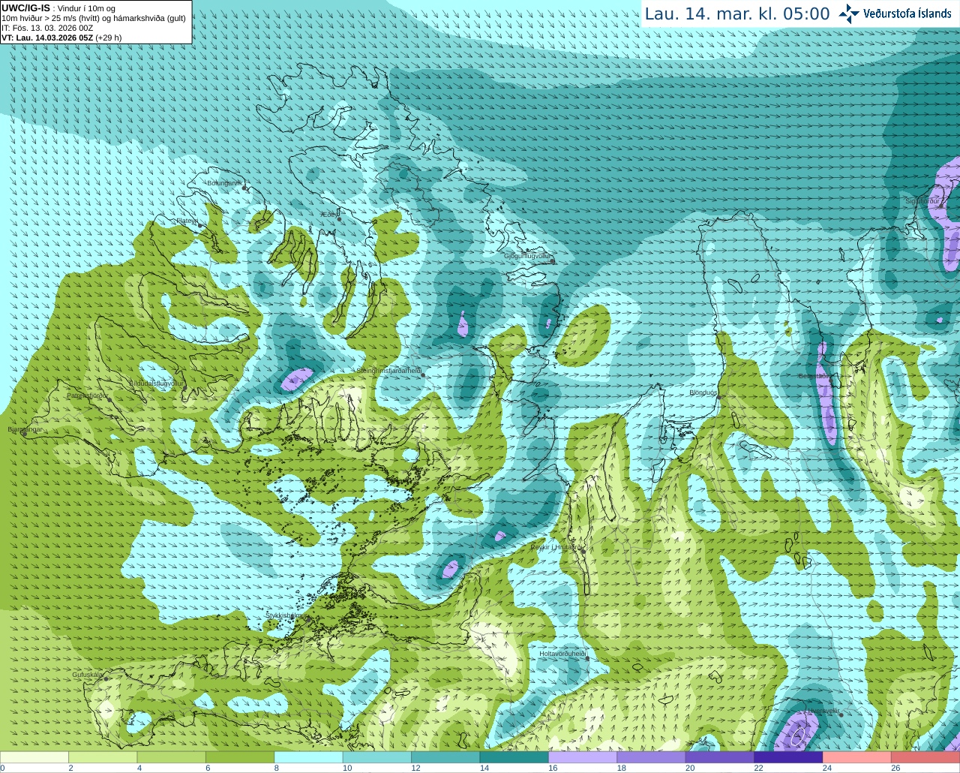Click the 'VT: Lau. 14.03.2026 05Z' line
Image resolution: width=960 pixels, height=773 pixels.
pos(61,38)
